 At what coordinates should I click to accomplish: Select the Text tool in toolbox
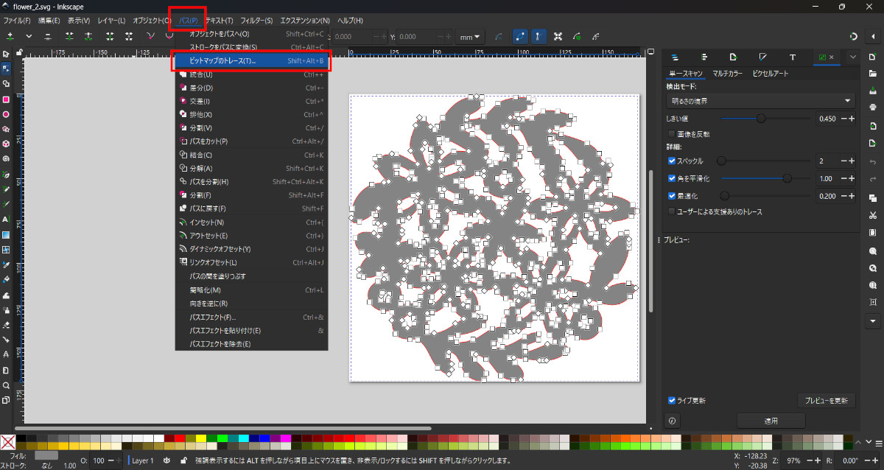point(6,220)
